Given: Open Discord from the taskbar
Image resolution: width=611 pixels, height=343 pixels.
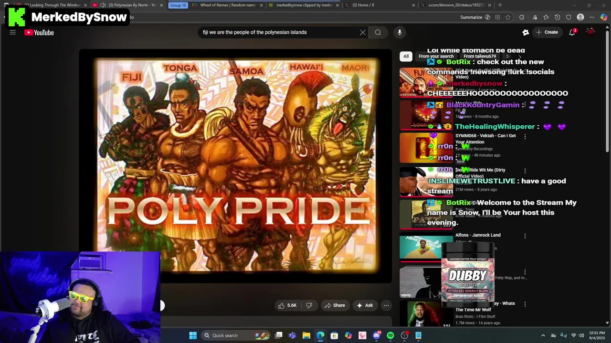Looking at the screenshot, I should tap(377, 335).
